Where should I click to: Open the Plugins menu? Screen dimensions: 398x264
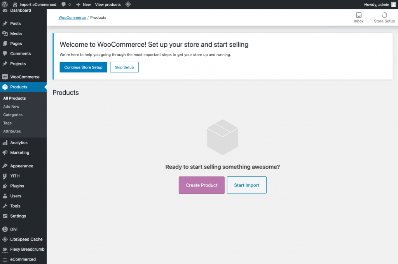point(17,186)
